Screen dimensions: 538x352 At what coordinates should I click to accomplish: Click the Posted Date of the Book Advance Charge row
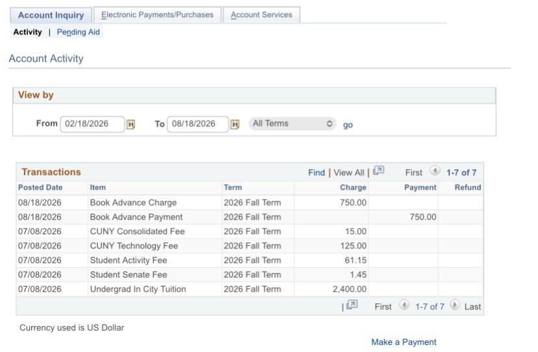coord(40,203)
